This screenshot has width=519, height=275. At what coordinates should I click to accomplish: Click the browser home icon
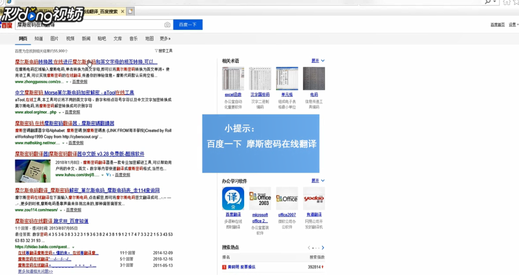[506, 2]
